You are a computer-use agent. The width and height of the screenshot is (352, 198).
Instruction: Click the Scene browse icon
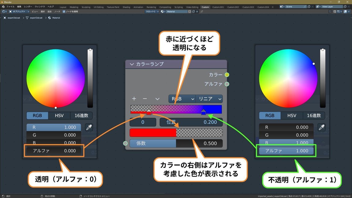(282, 6)
